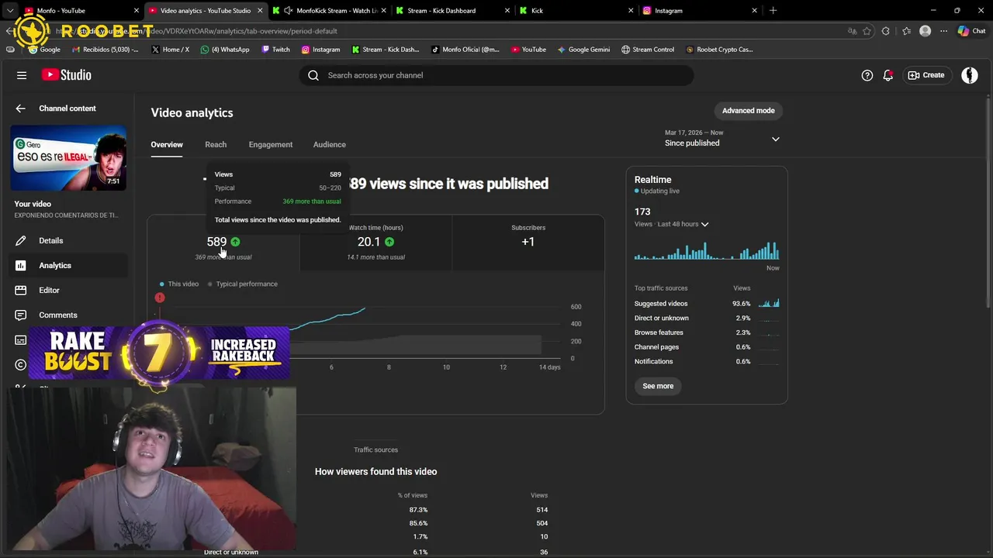Click the Comments speech bubble icon

[21, 315]
